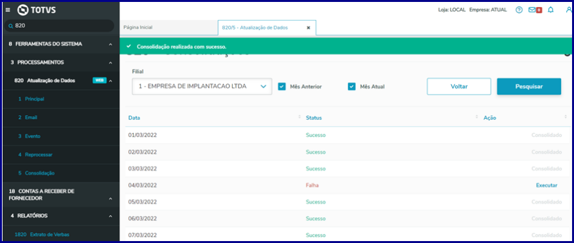Viewport: 574px width, 243px height.
Task: Click the Pesquisar button
Action: pyautogui.click(x=529, y=87)
